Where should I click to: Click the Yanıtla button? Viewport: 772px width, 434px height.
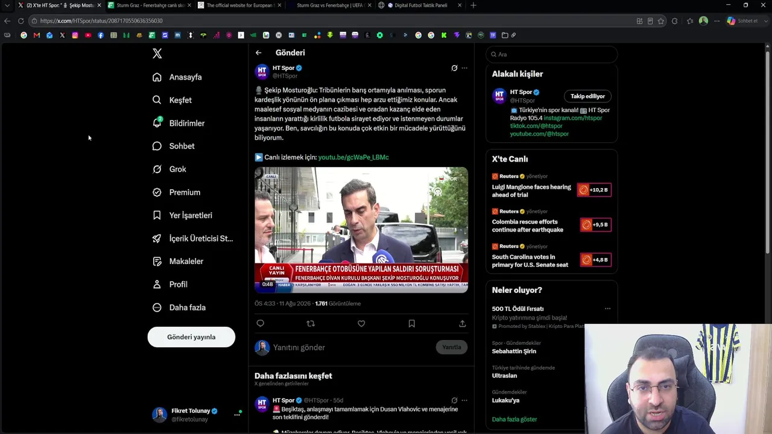click(x=452, y=347)
